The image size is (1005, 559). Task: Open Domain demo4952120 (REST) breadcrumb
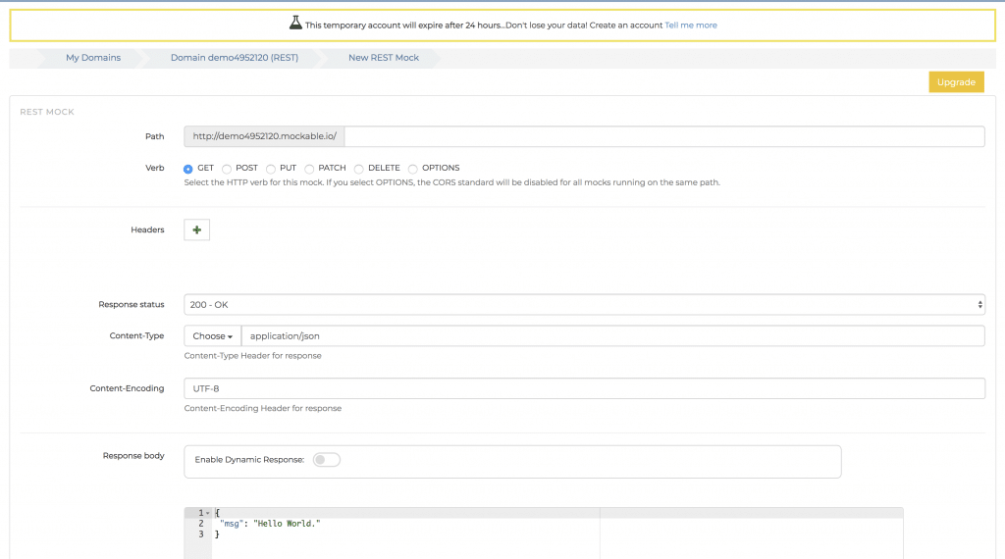[235, 58]
